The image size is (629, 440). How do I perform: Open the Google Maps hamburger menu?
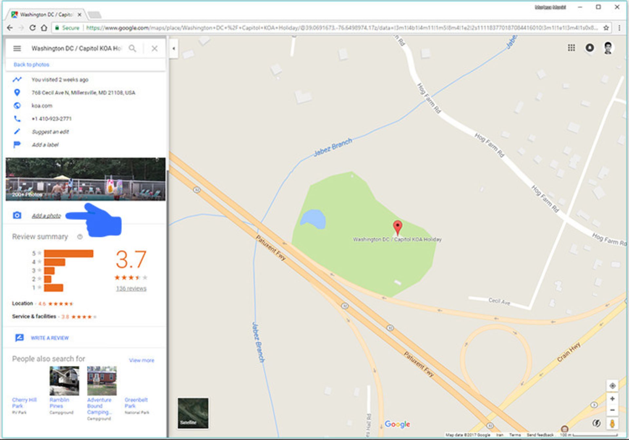point(17,48)
